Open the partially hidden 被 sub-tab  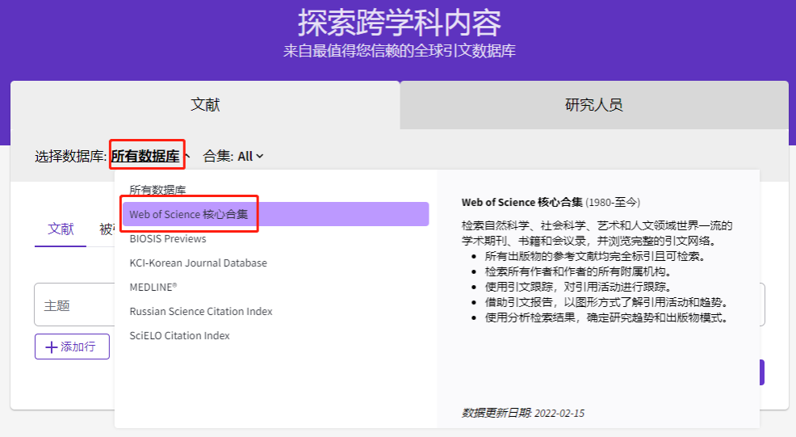coord(106,229)
